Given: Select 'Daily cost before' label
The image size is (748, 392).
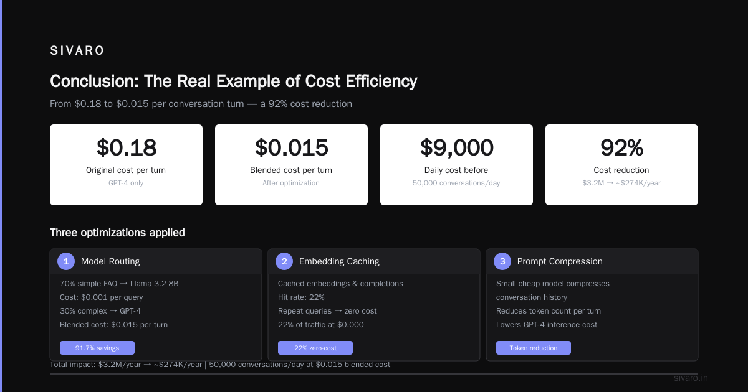Looking at the screenshot, I should click(x=456, y=170).
